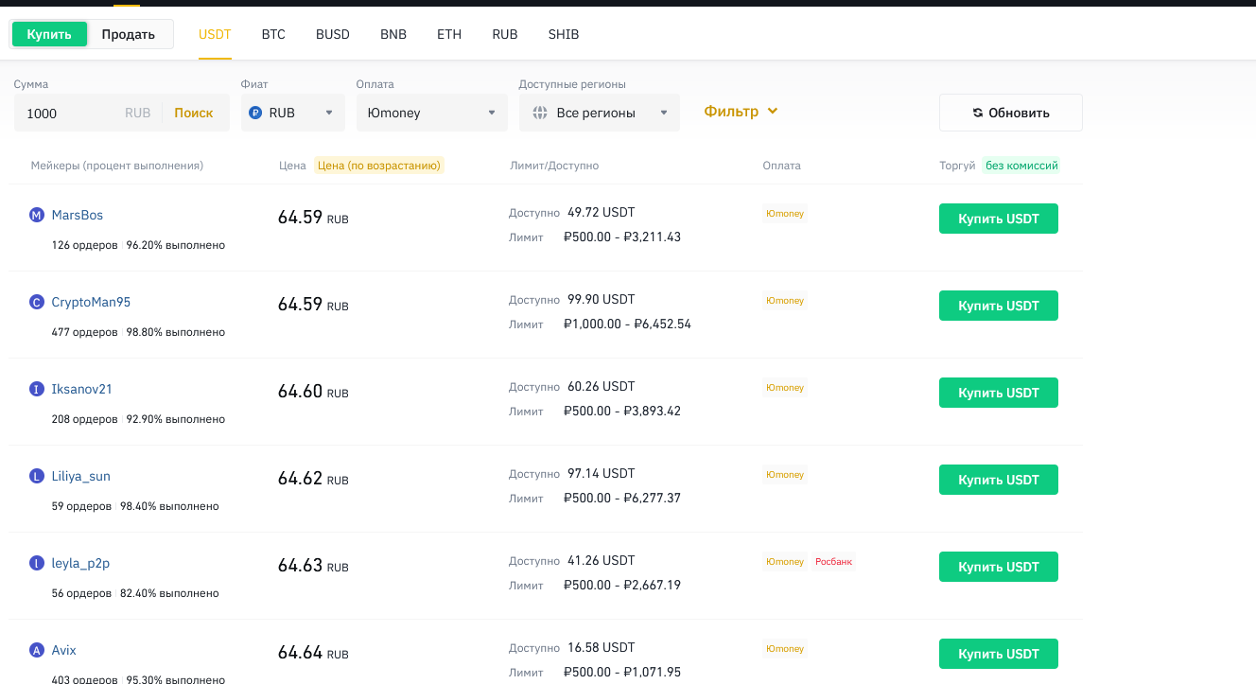Open MarsBos maker profile link

tap(78, 215)
